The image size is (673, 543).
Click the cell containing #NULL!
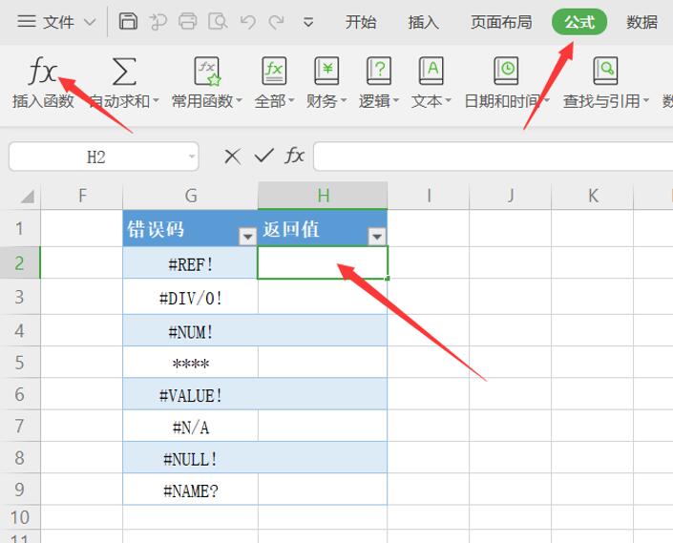pos(191,458)
